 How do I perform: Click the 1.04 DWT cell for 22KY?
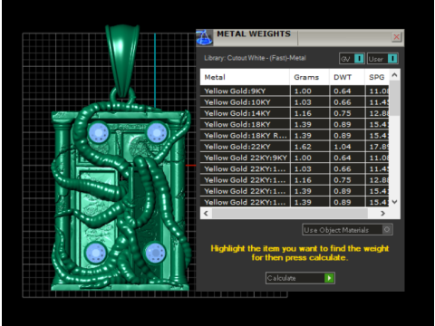(x=347, y=147)
